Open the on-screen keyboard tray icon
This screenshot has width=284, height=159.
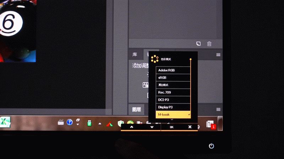[x=61, y=123]
